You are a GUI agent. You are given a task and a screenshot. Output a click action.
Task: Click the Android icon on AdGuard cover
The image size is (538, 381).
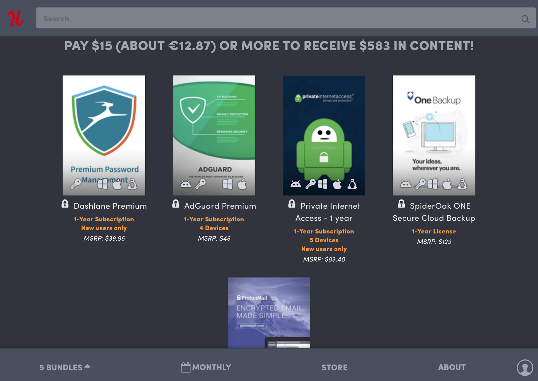click(x=186, y=184)
